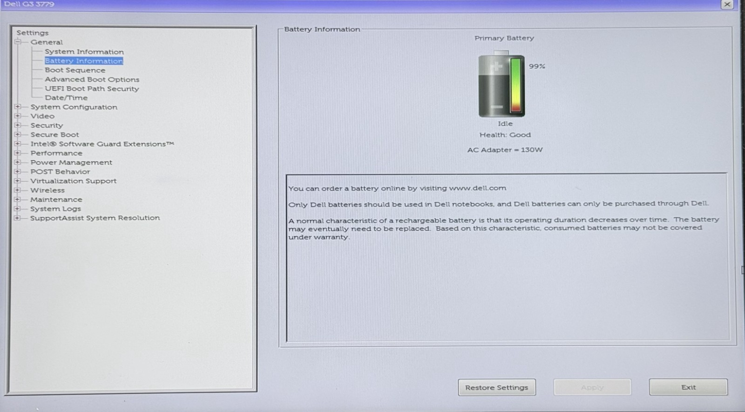Expand the Maintenance node

18,199
